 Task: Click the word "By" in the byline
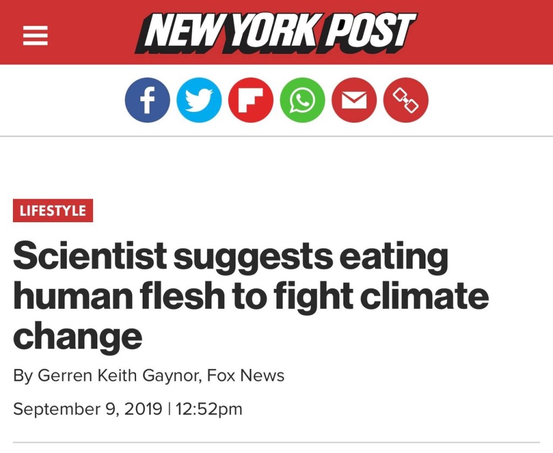coord(23,376)
